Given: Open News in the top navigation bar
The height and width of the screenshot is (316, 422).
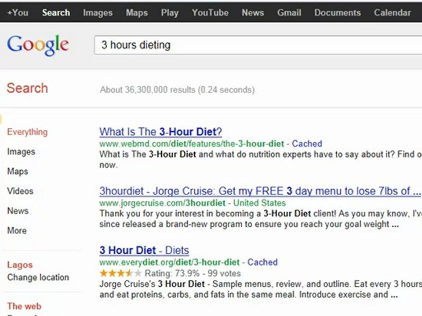Looking at the screenshot, I should (253, 13).
